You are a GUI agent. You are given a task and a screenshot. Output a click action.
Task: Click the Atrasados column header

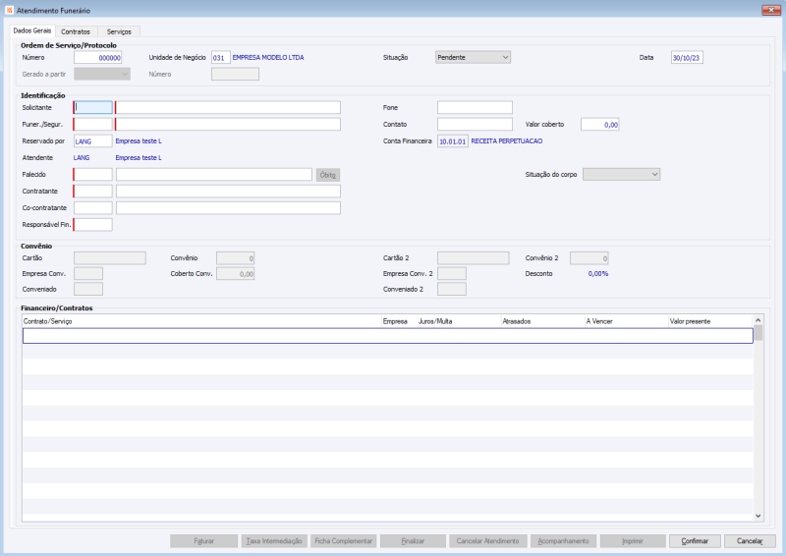(543, 321)
